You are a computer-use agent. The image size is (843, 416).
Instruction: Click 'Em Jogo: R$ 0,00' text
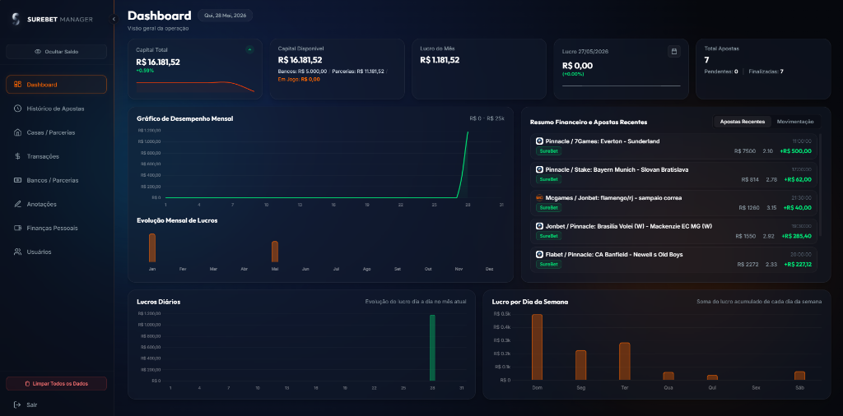coord(299,80)
